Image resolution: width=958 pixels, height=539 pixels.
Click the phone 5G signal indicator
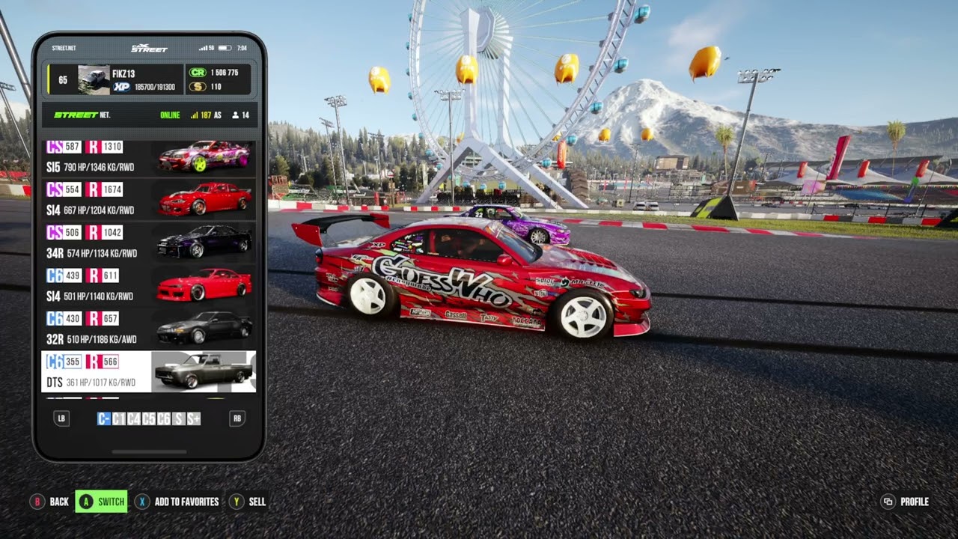click(207, 48)
